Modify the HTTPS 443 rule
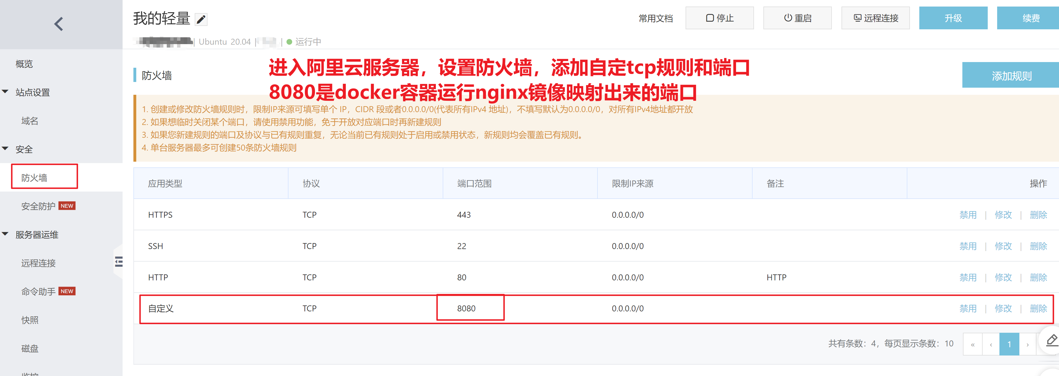The width and height of the screenshot is (1059, 376). [x=1003, y=215]
